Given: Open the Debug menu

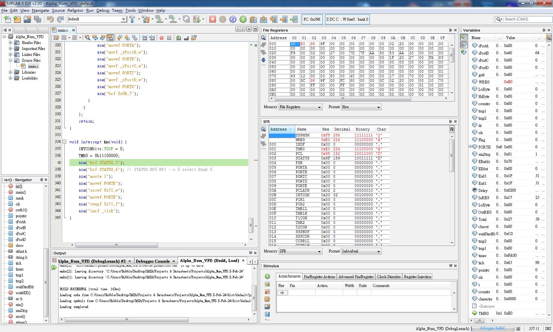Looking at the screenshot, I should [x=103, y=11].
